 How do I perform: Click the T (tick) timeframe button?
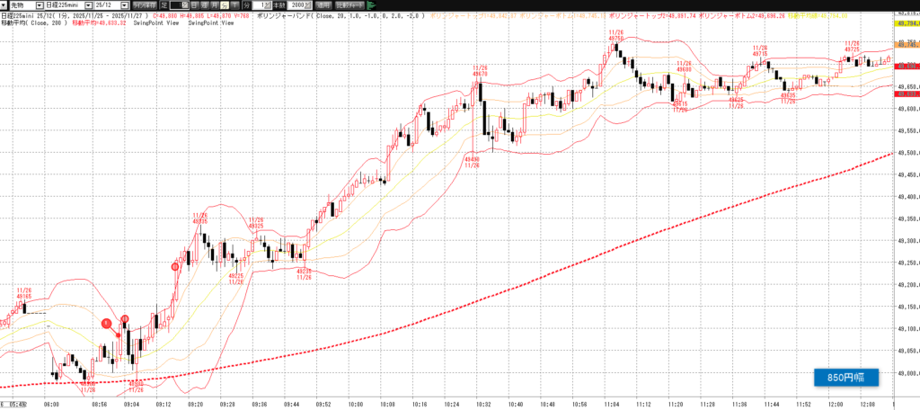click(x=232, y=5)
